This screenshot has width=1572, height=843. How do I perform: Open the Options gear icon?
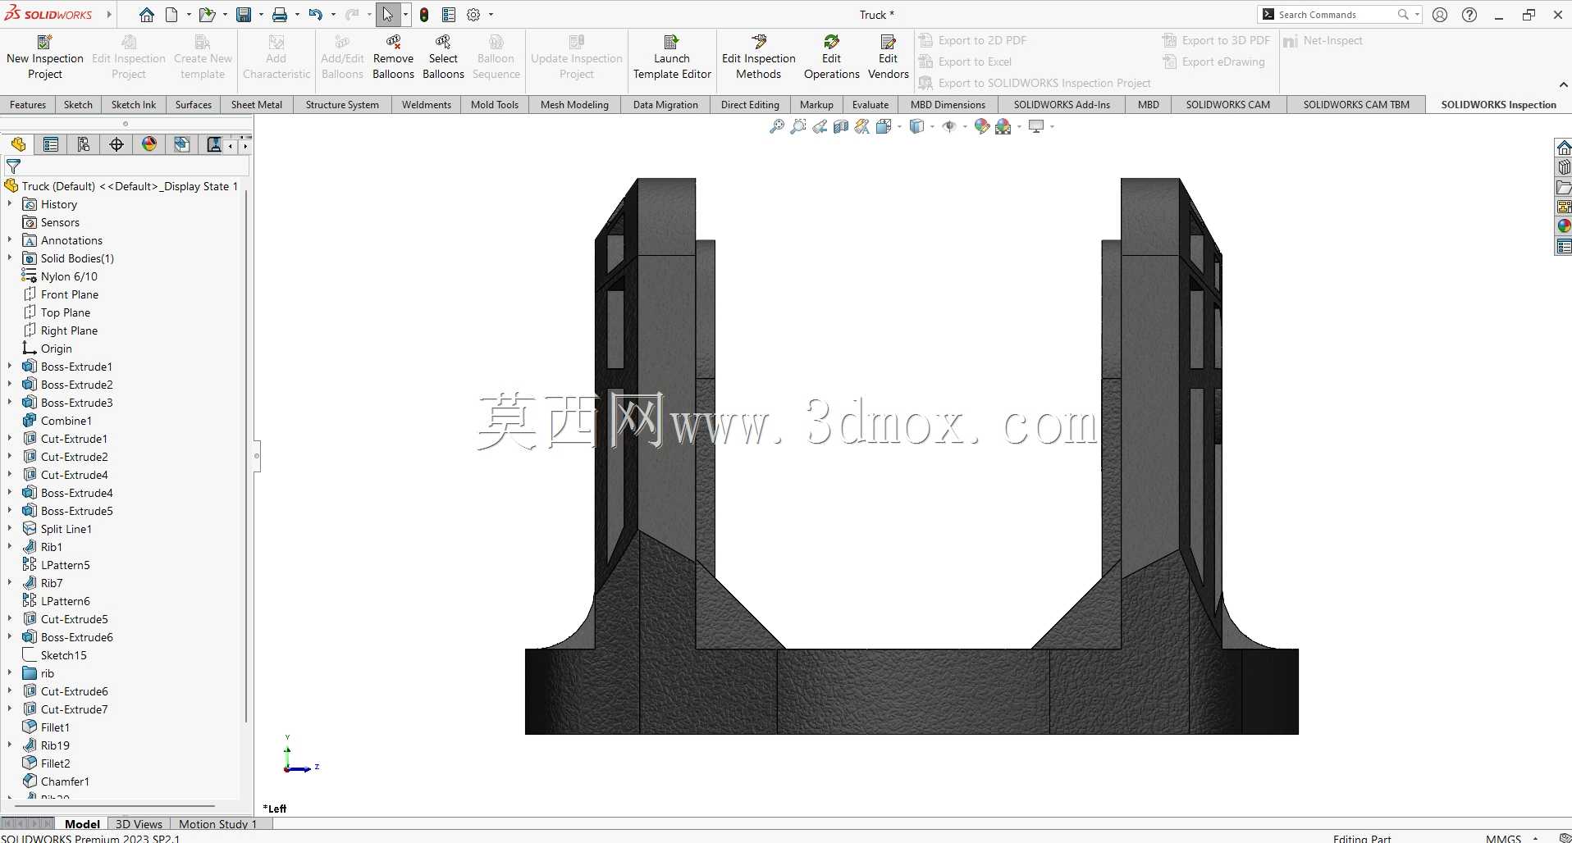(x=473, y=15)
